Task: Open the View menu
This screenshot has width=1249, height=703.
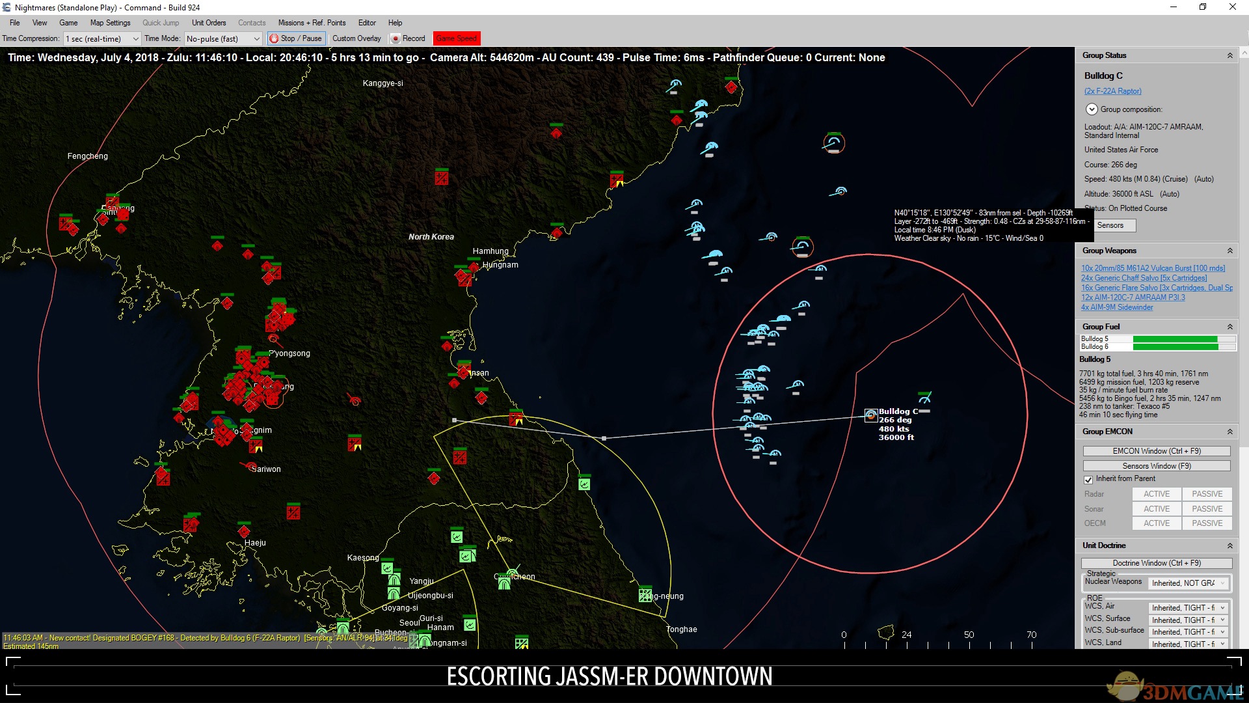Action: pos(40,23)
